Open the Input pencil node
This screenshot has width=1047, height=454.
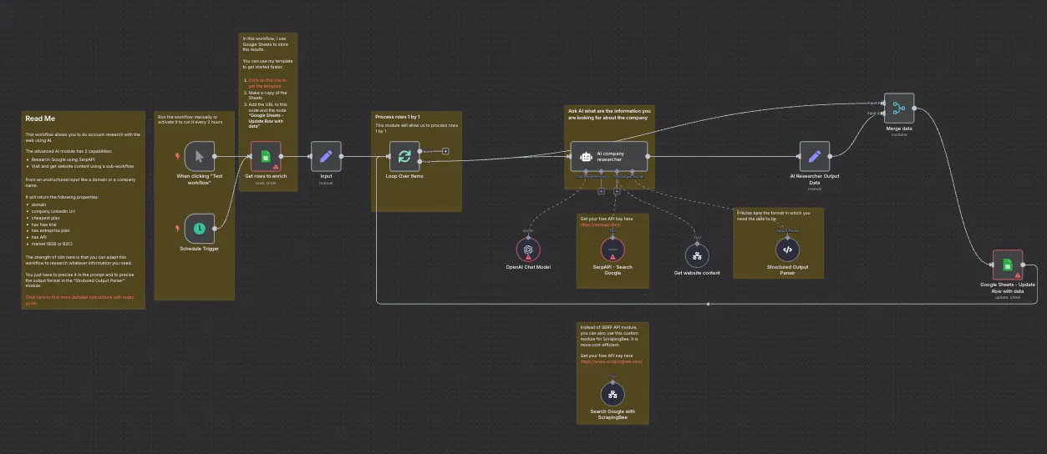click(x=326, y=156)
